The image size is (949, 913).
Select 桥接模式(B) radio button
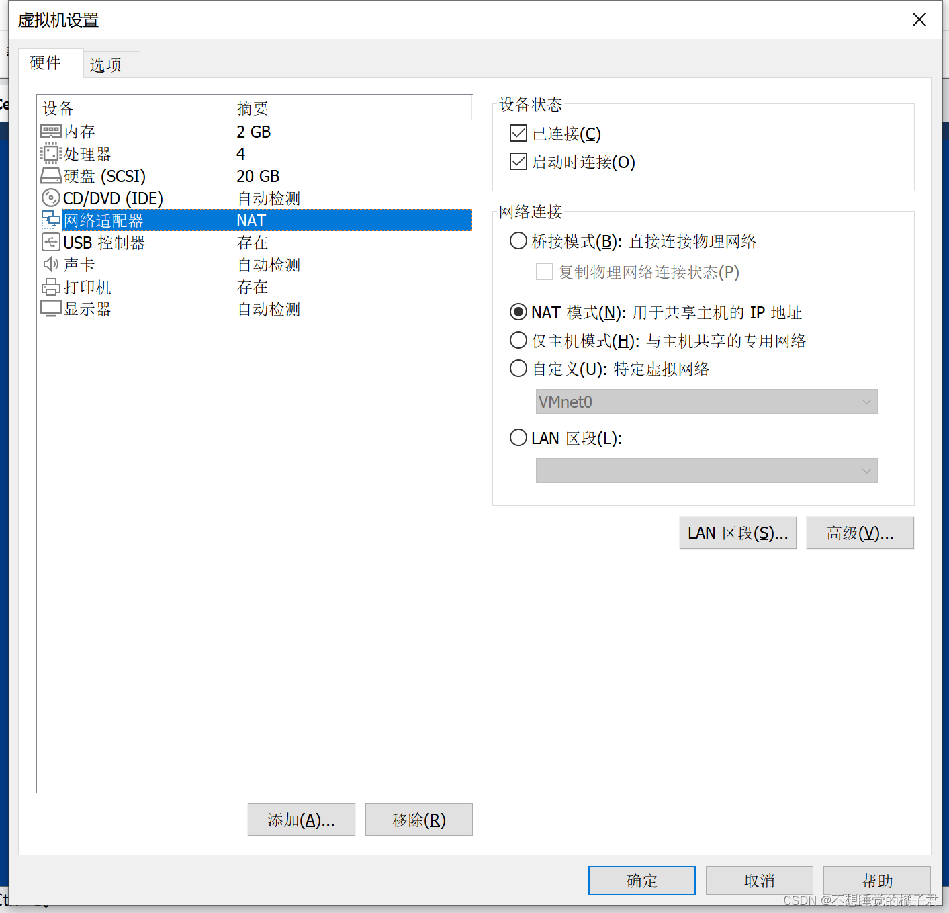518,241
